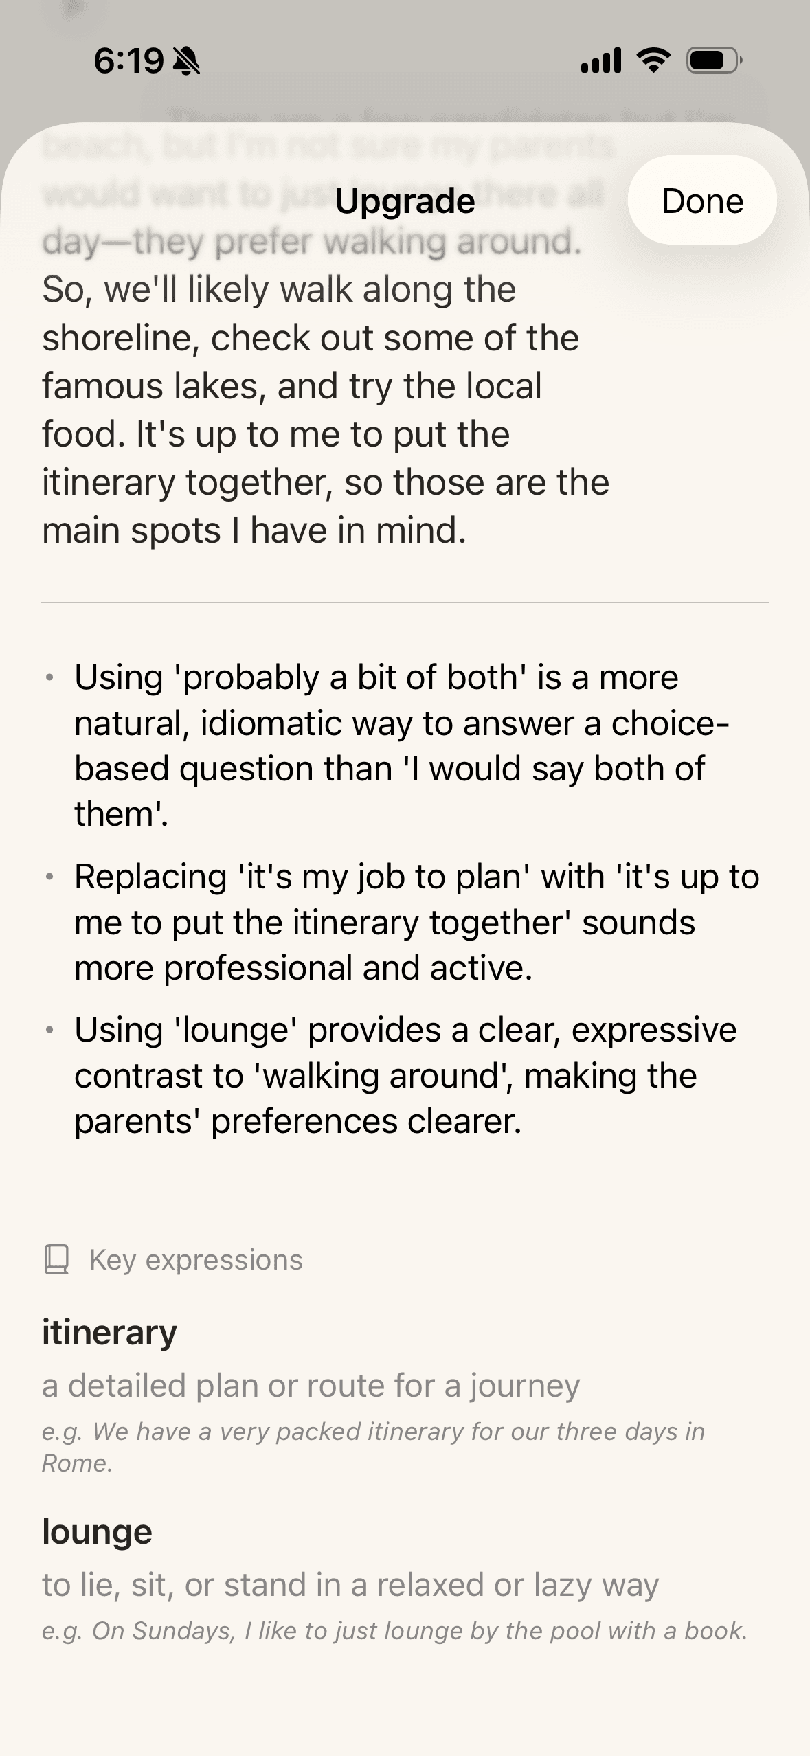810x1756 pixels.
Task: Tap the 'probably a bit of both' bullet
Action: tap(402, 745)
